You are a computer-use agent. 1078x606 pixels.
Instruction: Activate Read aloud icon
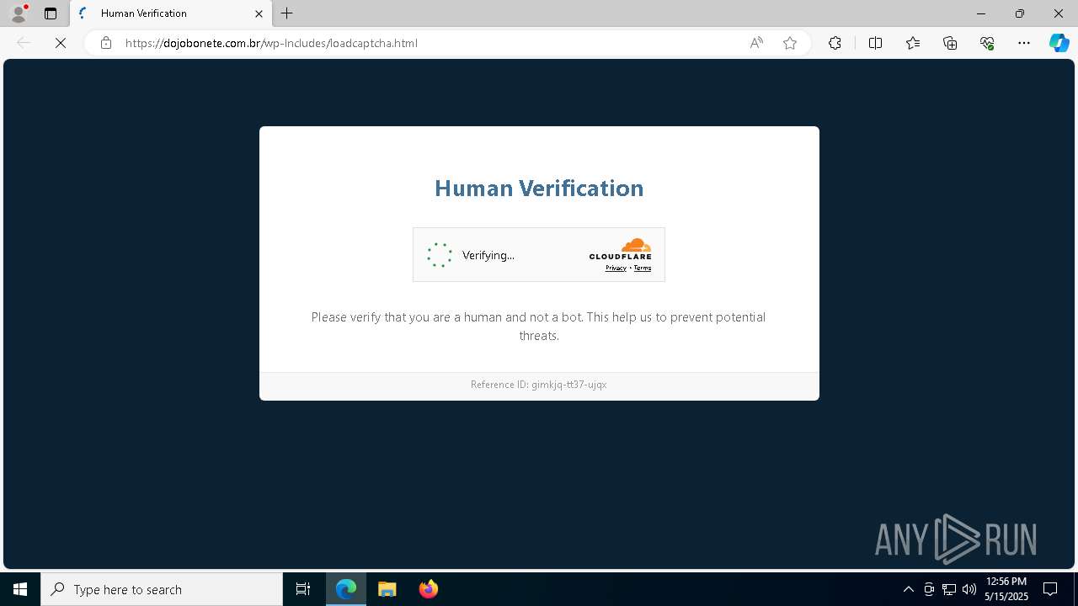[x=756, y=43]
